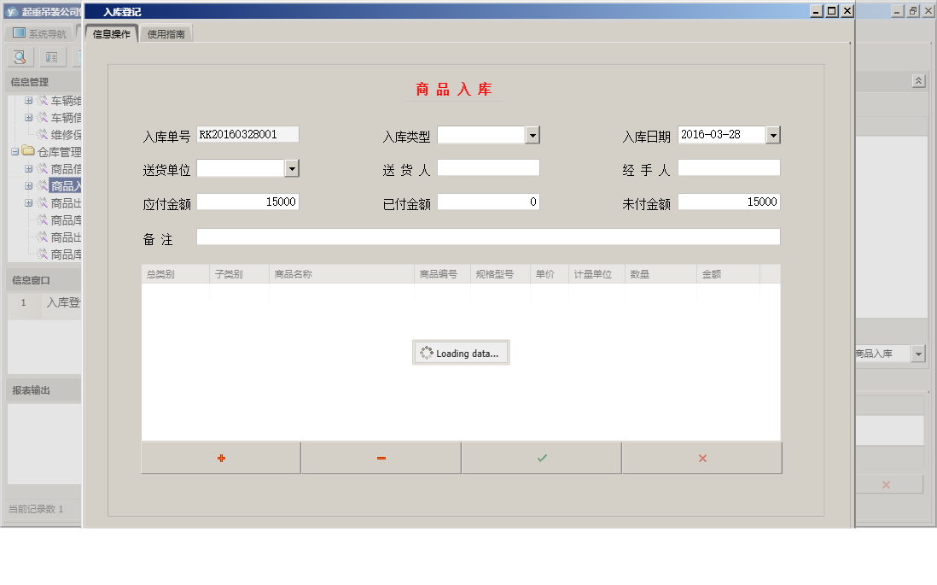
Task: Click the detail view toolbar icon
Action: pos(52,56)
